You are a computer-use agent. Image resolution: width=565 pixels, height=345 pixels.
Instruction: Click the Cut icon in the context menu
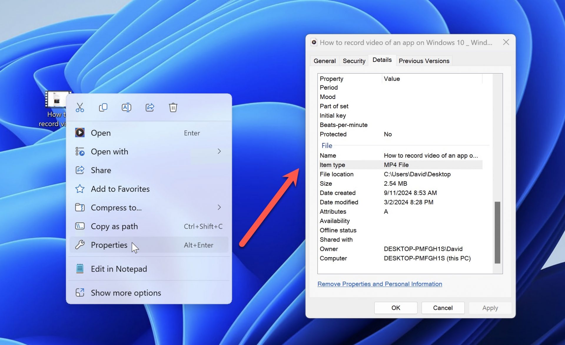click(79, 107)
